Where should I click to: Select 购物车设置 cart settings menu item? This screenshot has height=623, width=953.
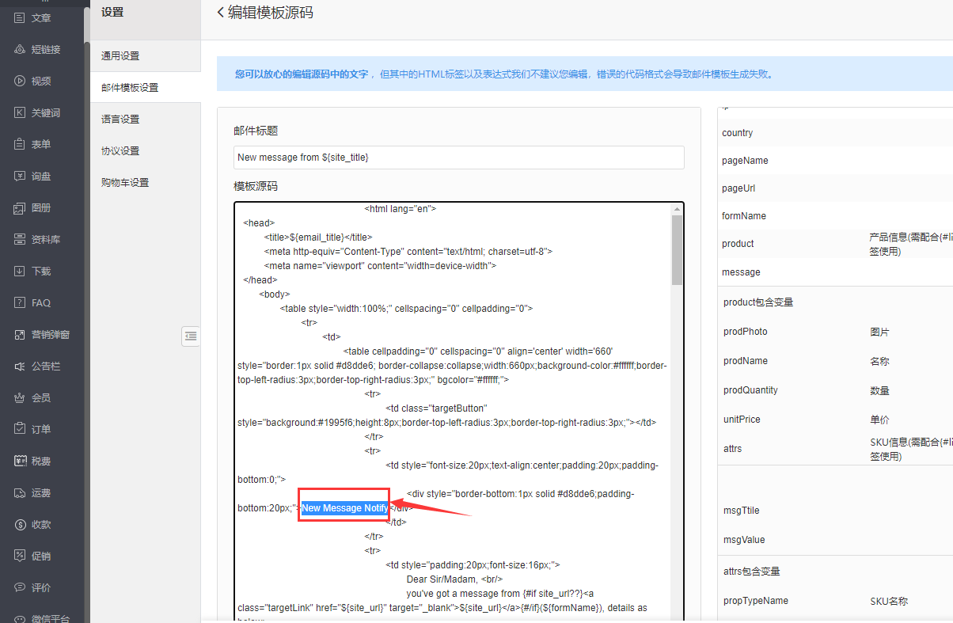point(125,183)
